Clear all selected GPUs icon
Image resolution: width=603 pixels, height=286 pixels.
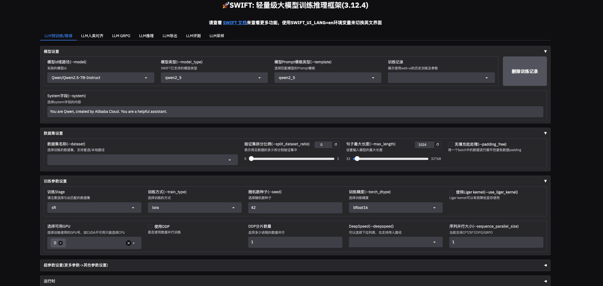[x=128, y=243]
